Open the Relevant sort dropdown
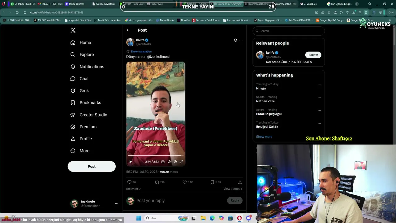Viewport: 396px width, 223px height. pyautogui.click(x=133, y=189)
